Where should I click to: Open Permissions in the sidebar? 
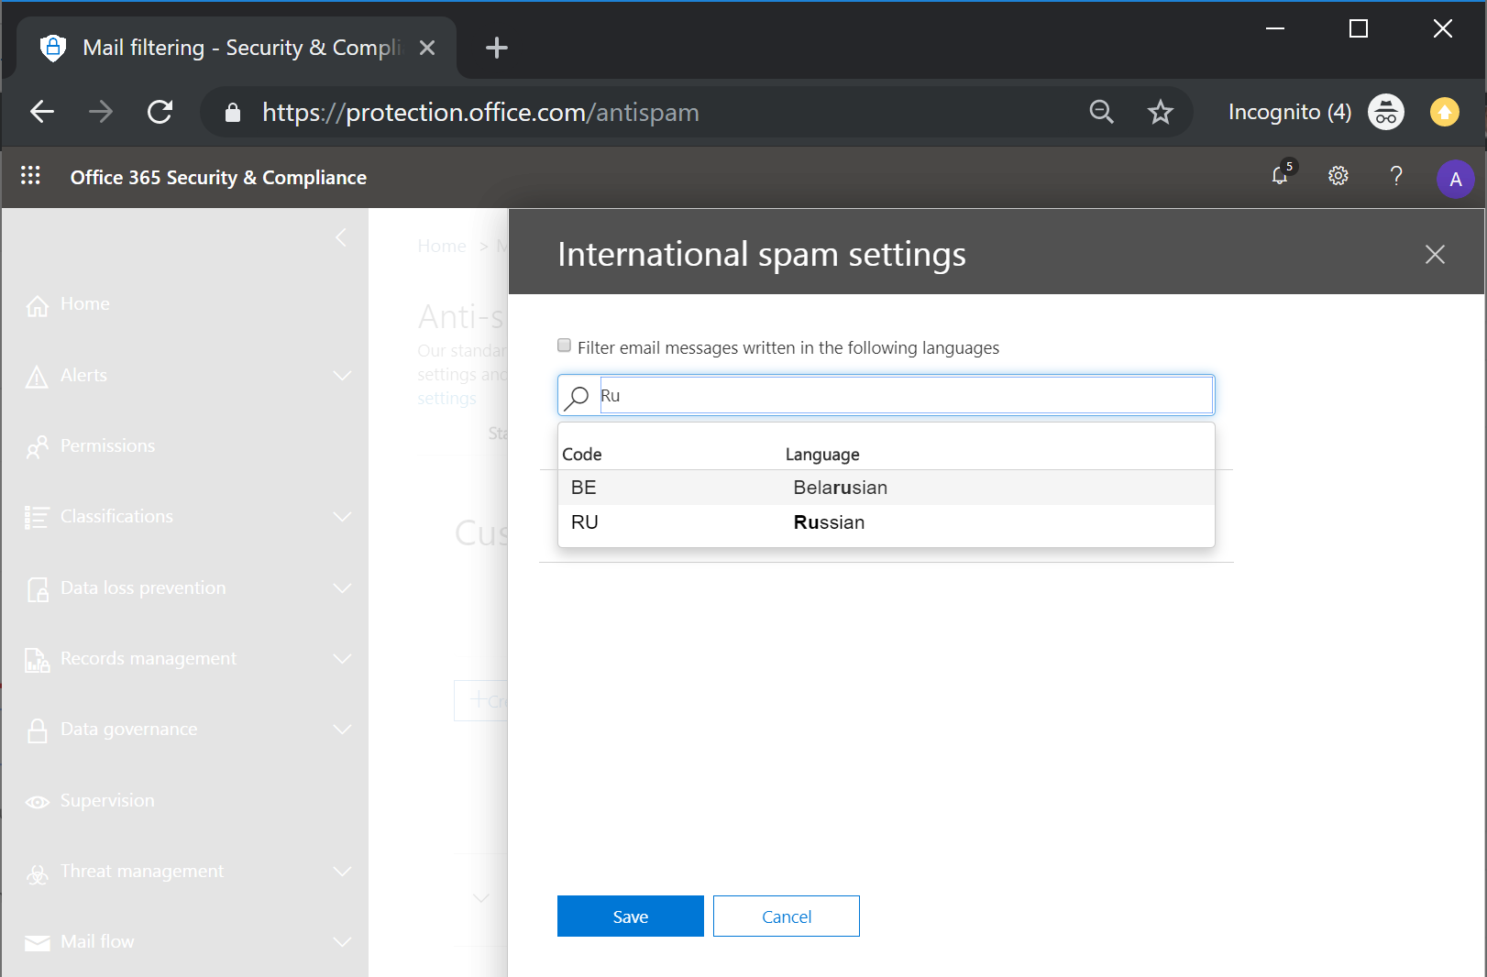[x=107, y=445]
